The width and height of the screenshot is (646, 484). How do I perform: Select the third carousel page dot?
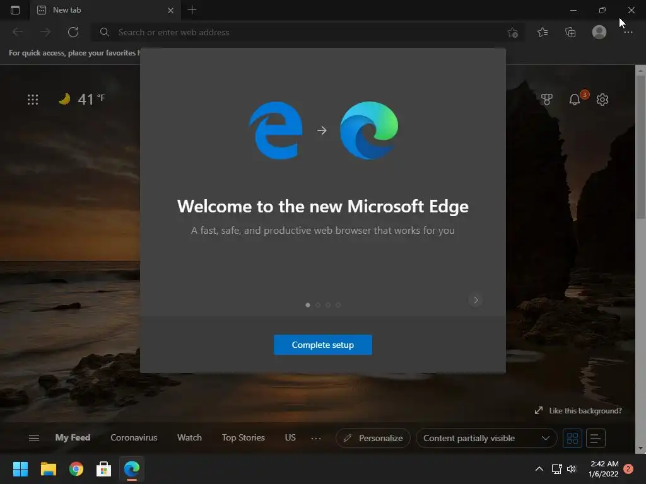tap(328, 305)
